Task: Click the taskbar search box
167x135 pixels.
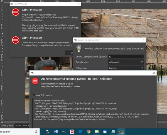Action: tap(20, 132)
